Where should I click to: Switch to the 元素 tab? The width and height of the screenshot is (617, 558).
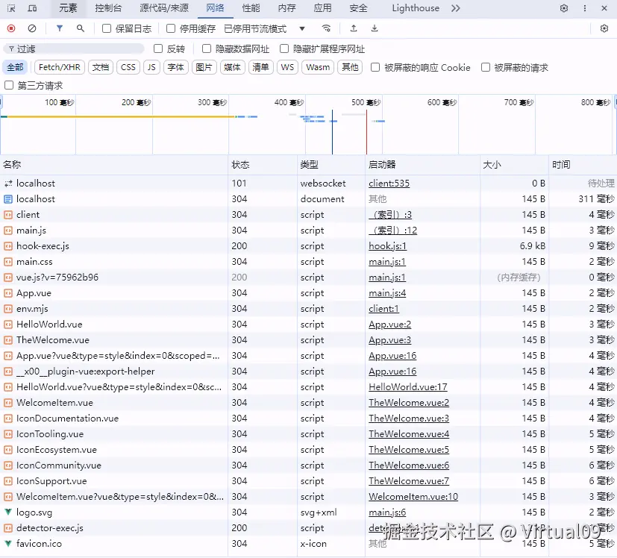[x=68, y=8]
